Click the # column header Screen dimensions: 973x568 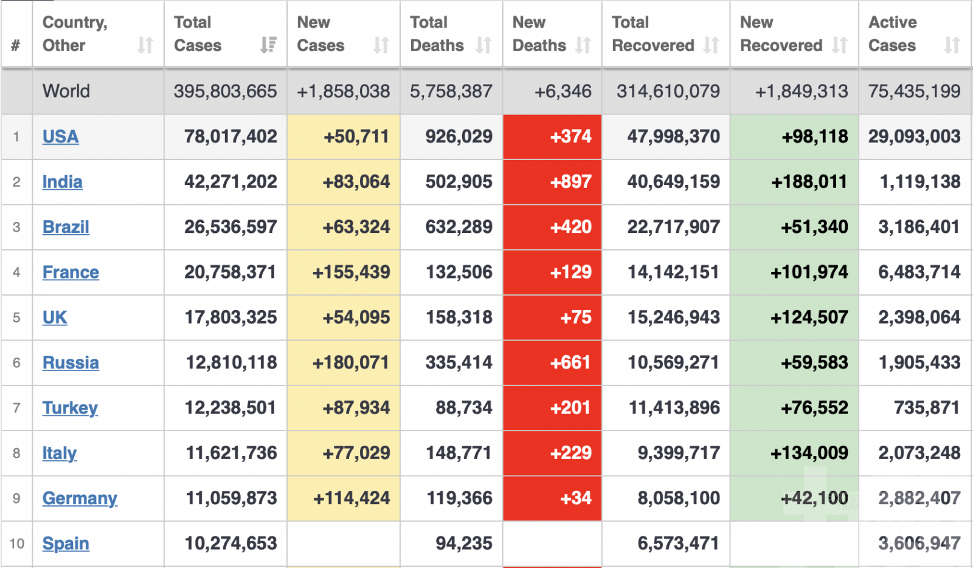[x=16, y=45]
